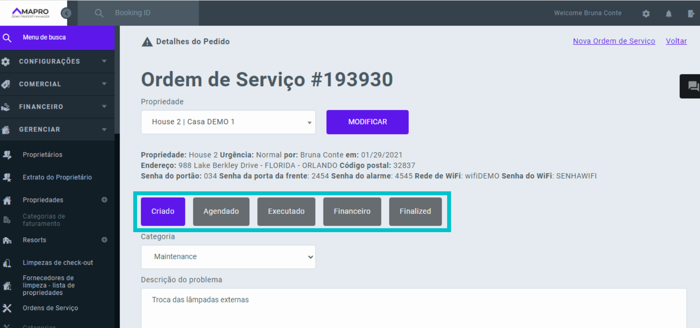This screenshot has width=700, height=328.
Task: Select the Agendado status tab
Action: 221,211
